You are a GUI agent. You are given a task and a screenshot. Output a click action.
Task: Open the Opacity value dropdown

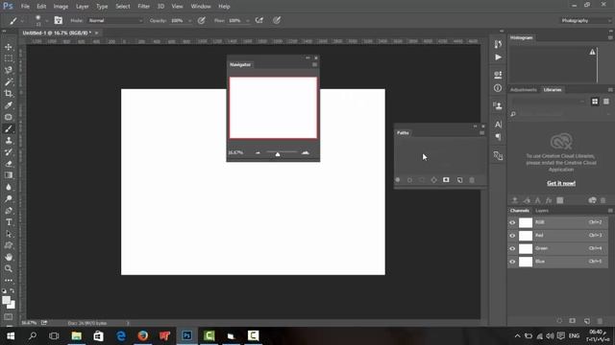[x=190, y=20]
